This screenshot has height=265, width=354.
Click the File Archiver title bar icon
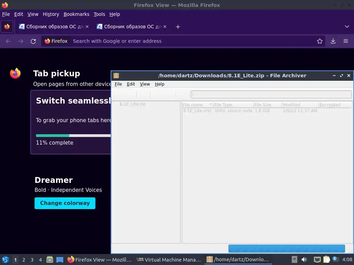[x=116, y=76]
